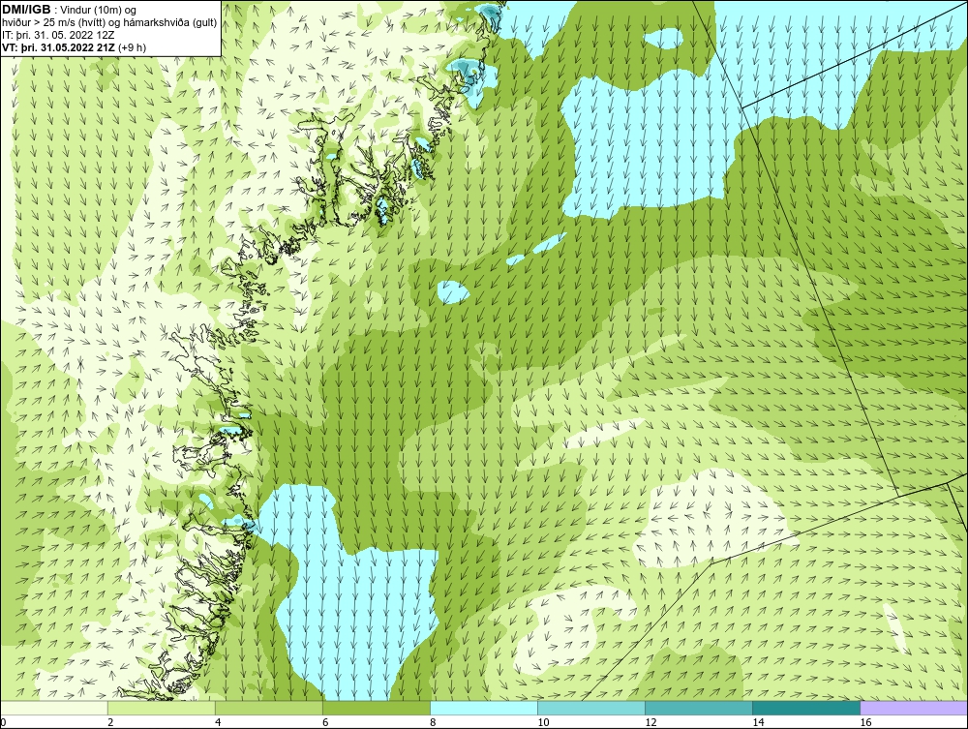Click the legend scale label '14'
Image resolution: width=968 pixels, height=729 pixels.
[758, 722]
